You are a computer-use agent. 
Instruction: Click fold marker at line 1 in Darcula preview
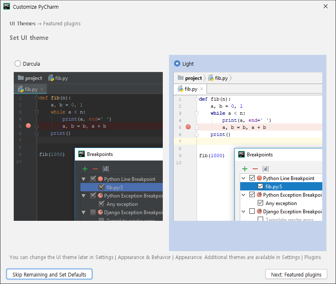coord(37,98)
